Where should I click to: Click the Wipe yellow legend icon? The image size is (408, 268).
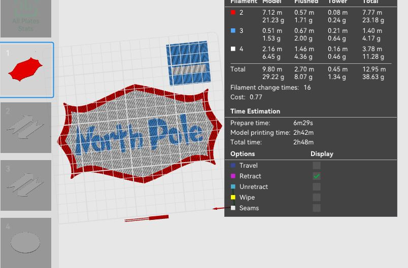pyautogui.click(x=233, y=197)
